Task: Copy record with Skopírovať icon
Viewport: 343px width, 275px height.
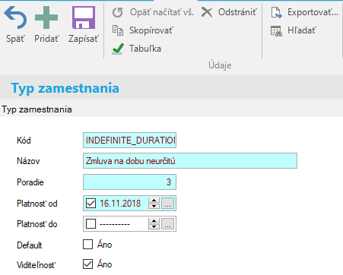Action: click(x=118, y=30)
